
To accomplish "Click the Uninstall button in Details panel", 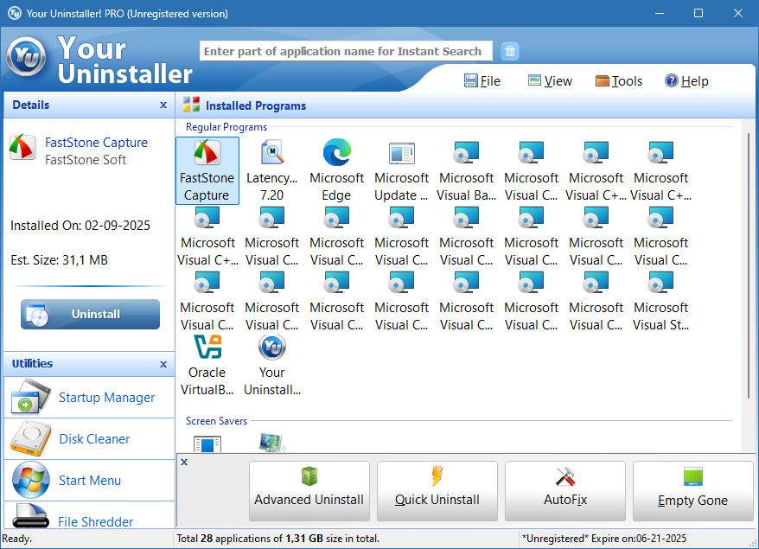I will point(90,314).
